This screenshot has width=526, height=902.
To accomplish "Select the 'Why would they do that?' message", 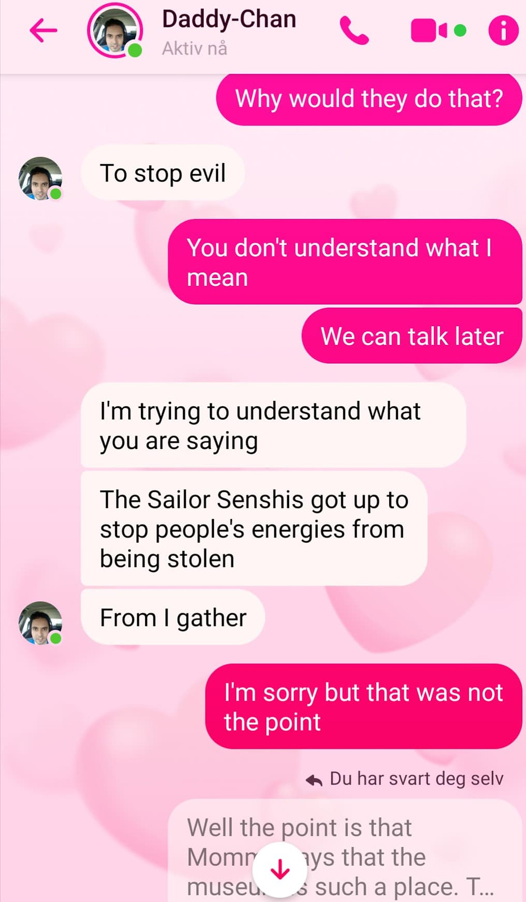I will (x=369, y=99).
